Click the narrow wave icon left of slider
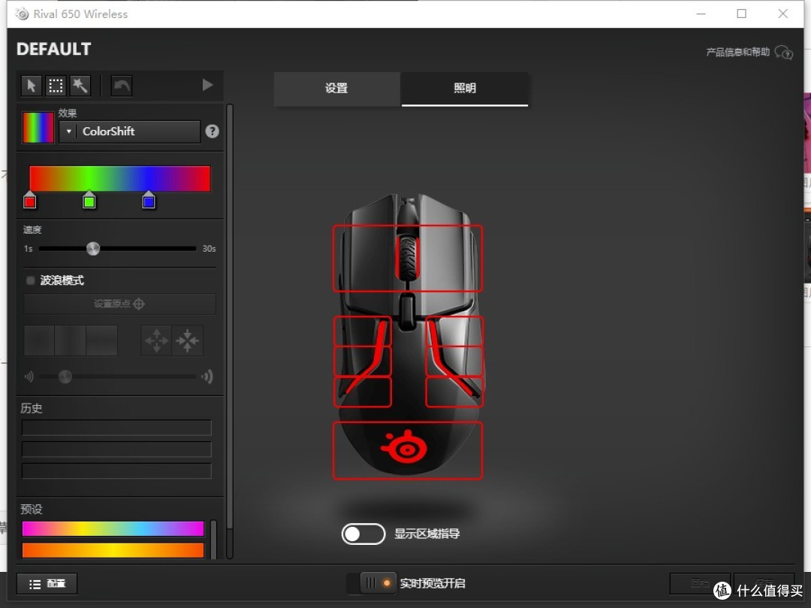811x608 pixels. pyautogui.click(x=29, y=377)
